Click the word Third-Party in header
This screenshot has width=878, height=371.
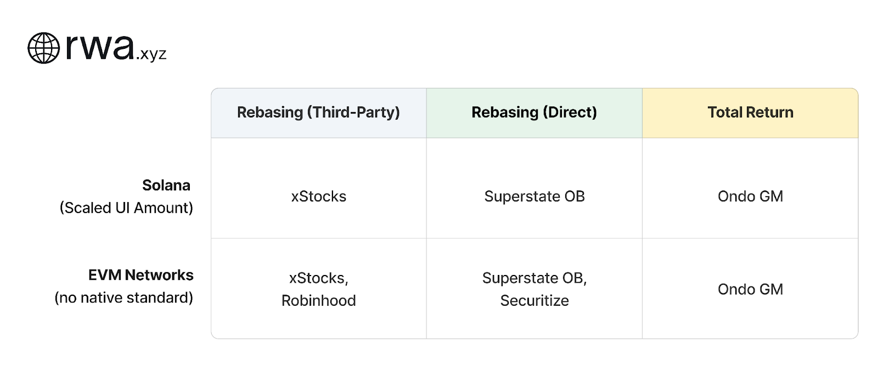(356, 113)
